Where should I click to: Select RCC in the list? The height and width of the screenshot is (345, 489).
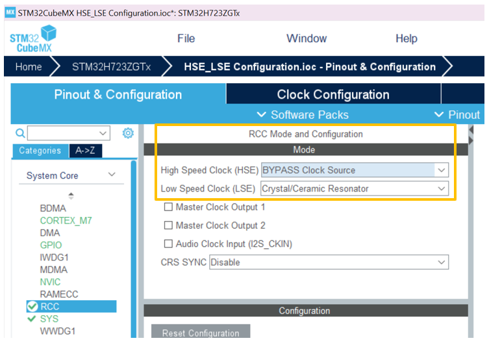tap(71, 306)
